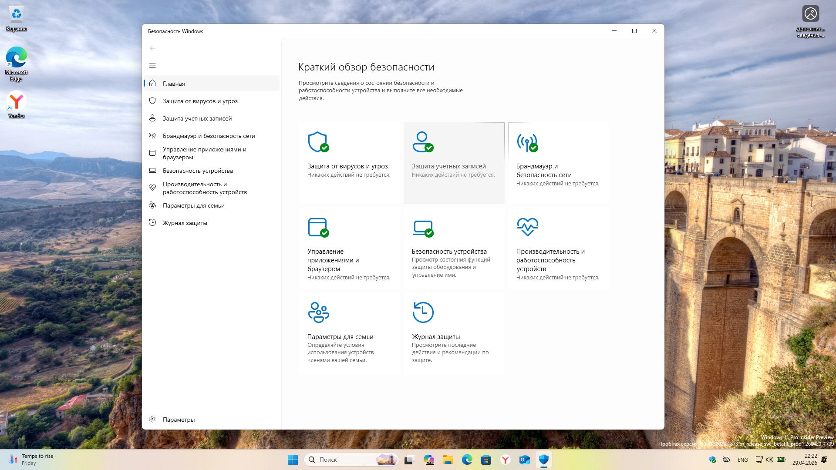The image size is (836, 470).
Task: Click the ENG language indicator in the tray
Action: tap(742, 460)
